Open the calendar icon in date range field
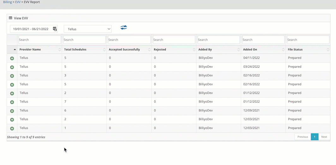The height and width of the screenshot is (165, 336). pyautogui.click(x=55, y=29)
